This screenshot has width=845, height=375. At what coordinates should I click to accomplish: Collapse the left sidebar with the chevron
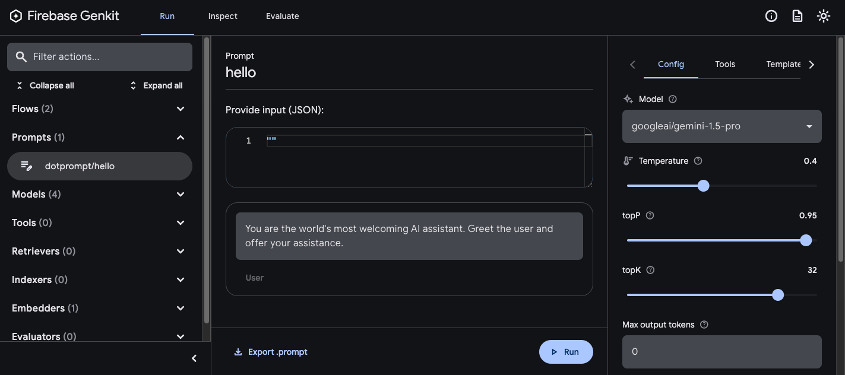pos(194,358)
